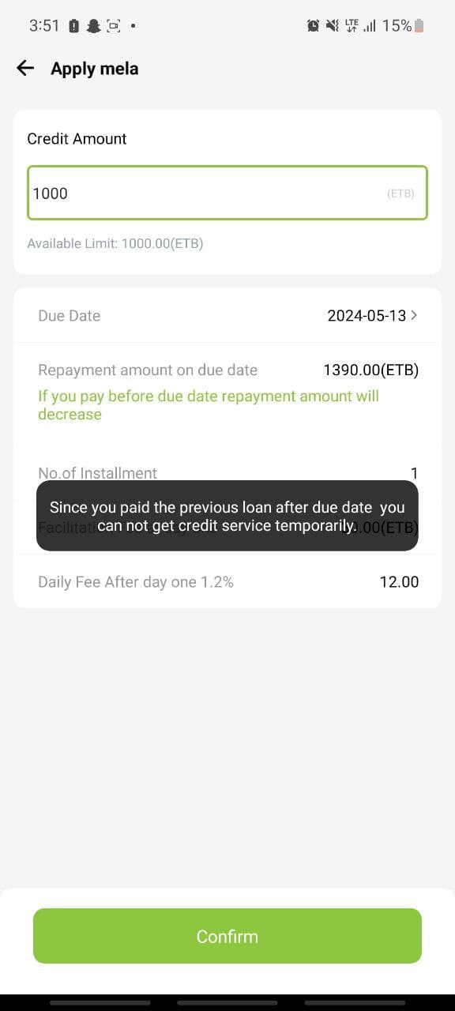Tap the battery indicator icon
This screenshot has height=1011, width=455.
[x=419, y=26]
